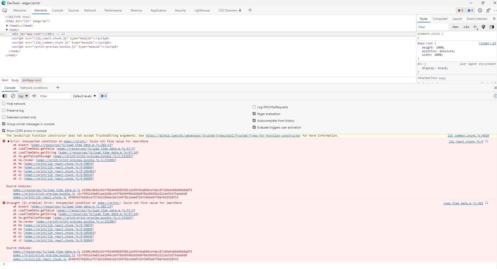Open Network conditions drawer tab
Viewport: 497px width, 269px height.
pos(34,88)
